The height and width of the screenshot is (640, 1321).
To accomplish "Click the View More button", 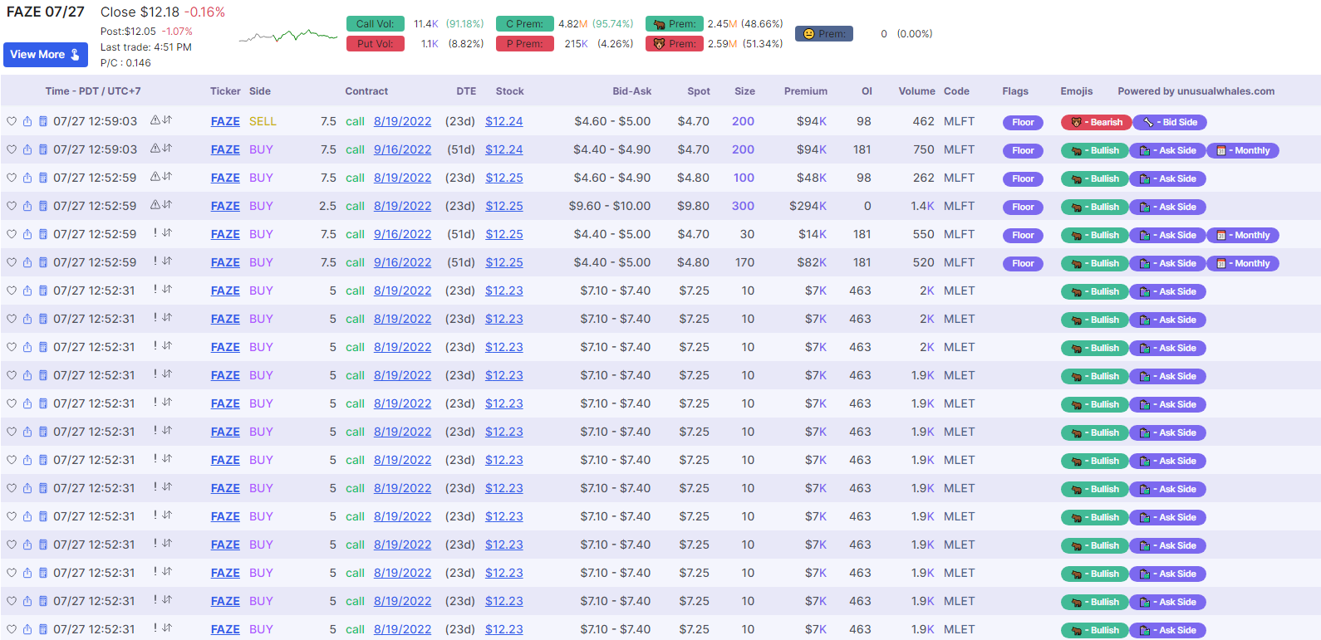I will pos(46,55).
